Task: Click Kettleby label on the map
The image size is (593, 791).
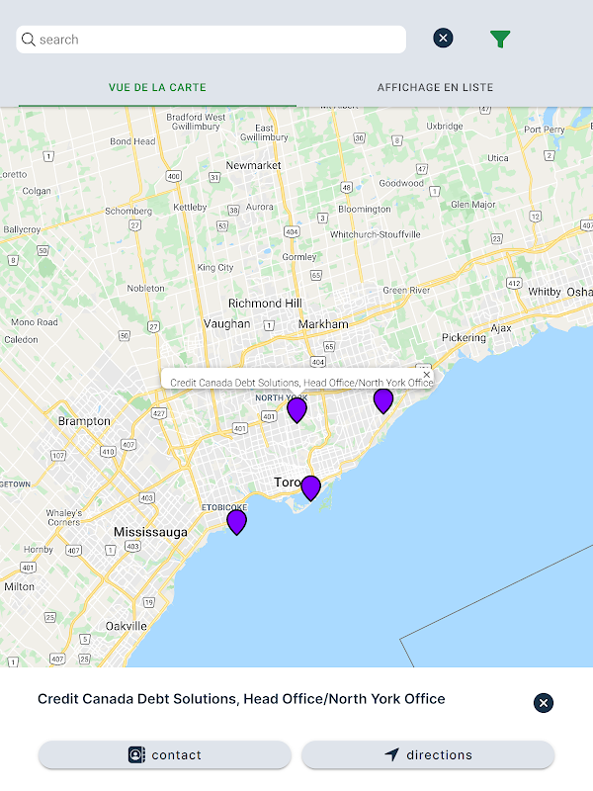Action: coord(190,208)
